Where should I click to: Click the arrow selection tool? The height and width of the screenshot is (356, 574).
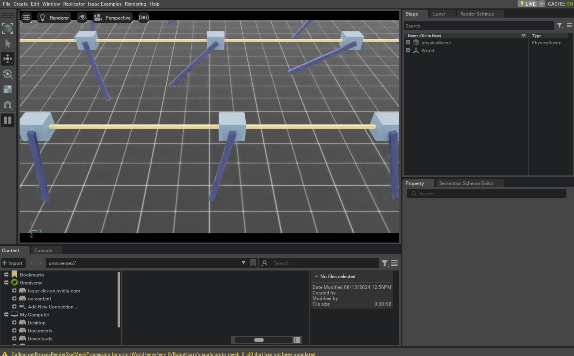[x=8, y=43]
